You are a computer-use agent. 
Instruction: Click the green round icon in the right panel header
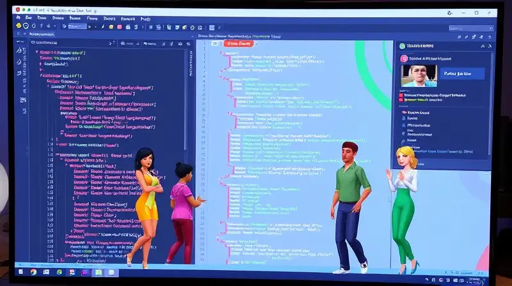[x=403, y=46]
